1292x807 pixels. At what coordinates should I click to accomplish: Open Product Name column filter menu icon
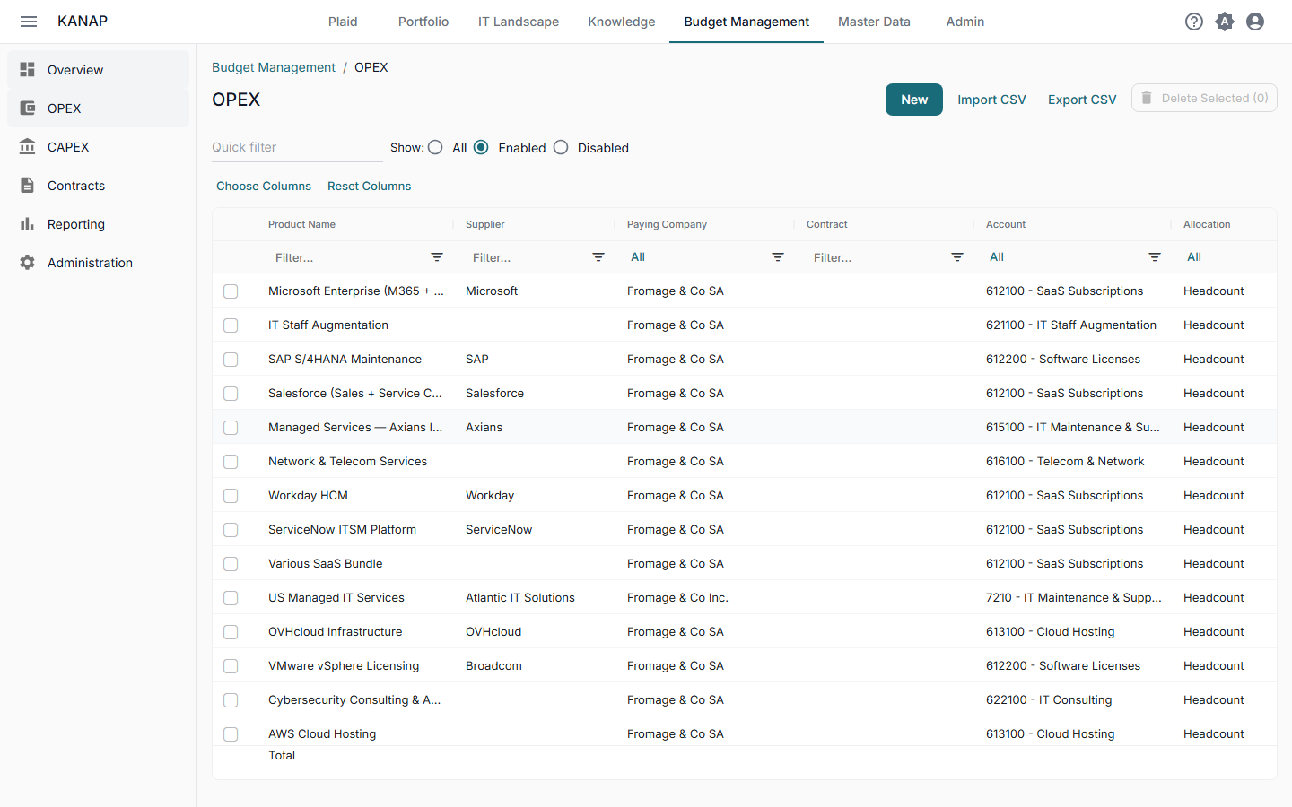pos(437,257)
